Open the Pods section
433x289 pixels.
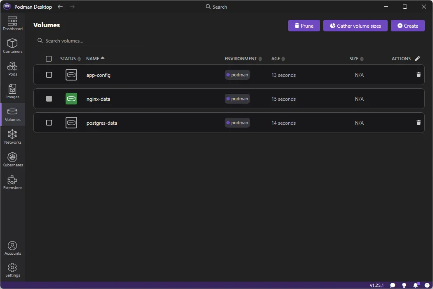12,68
